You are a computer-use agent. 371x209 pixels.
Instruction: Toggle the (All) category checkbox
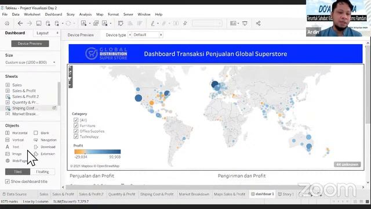(76, 120)
